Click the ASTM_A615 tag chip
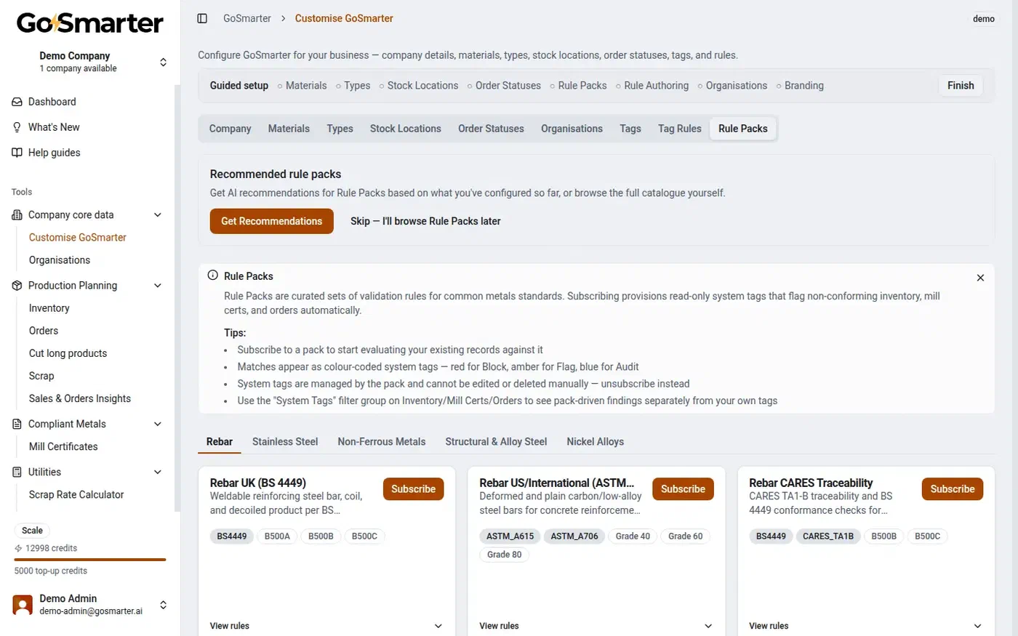The image size is (1018, 636). click(510, 536)
